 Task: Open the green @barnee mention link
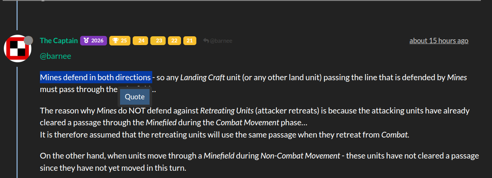(55, 56)
